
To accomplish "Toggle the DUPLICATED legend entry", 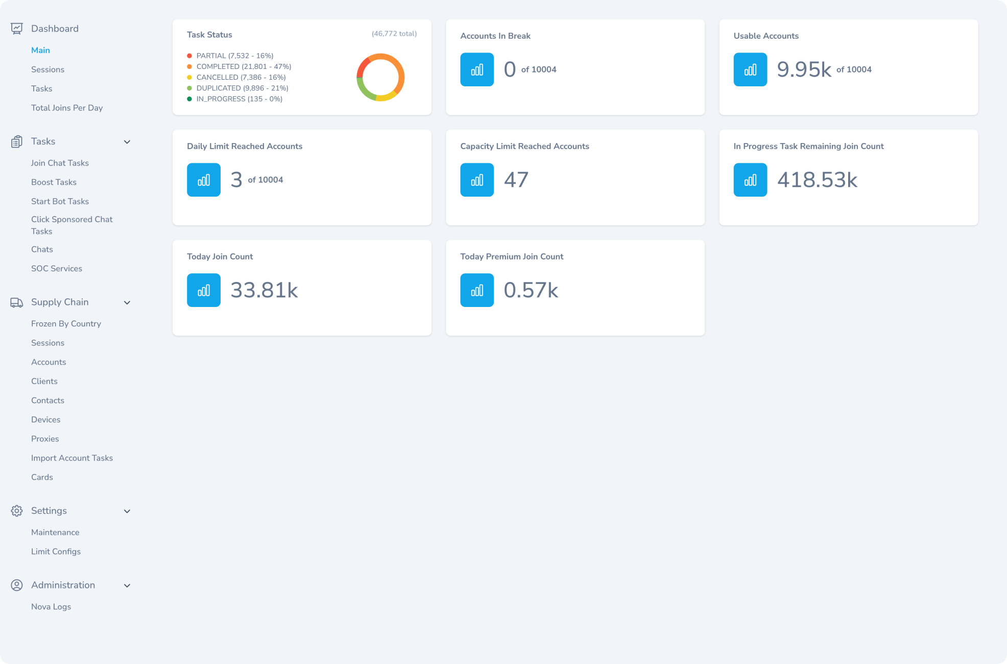I will point(242,88).
